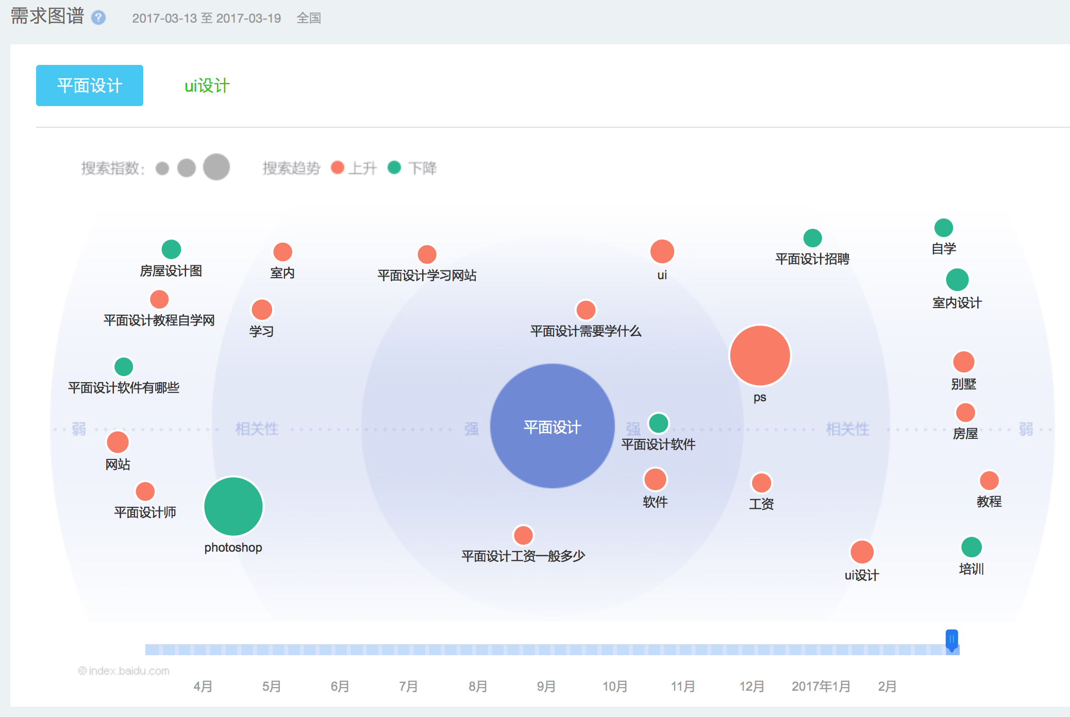The width and height of the screenshot is (1070, 717).
Task: Click the 2017年1月 timeline label
Action: pyautogui.click(x=821, y=686)
